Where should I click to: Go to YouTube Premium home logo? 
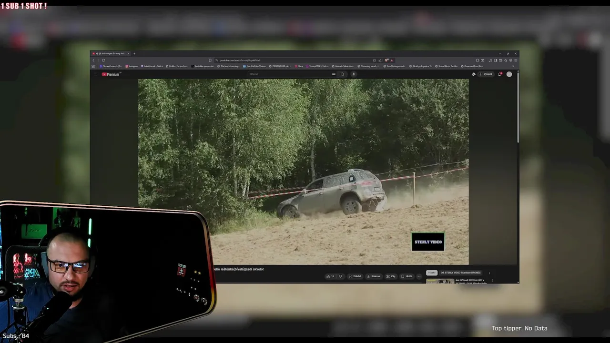pyautogui.click(x=111, y=74)
